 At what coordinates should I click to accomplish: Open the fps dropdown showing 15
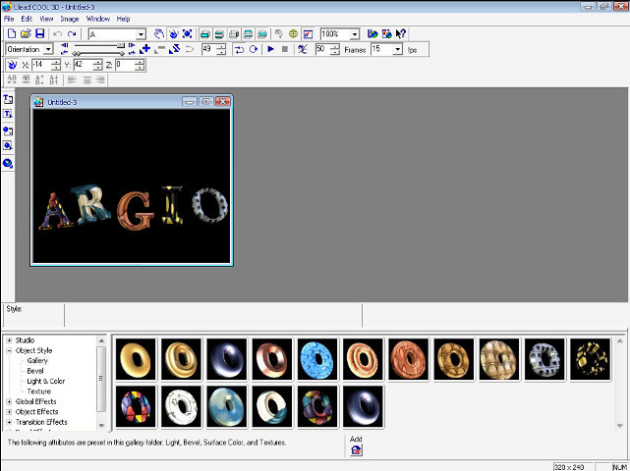tap(397, 49)
